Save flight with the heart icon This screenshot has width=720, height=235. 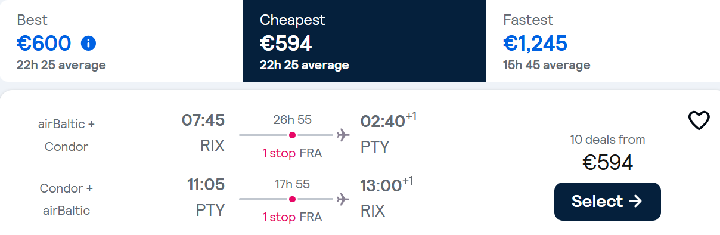[x=699, y=120]
